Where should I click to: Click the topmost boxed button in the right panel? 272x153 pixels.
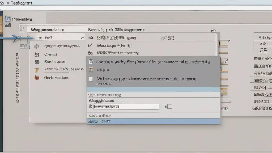point(263,37)
